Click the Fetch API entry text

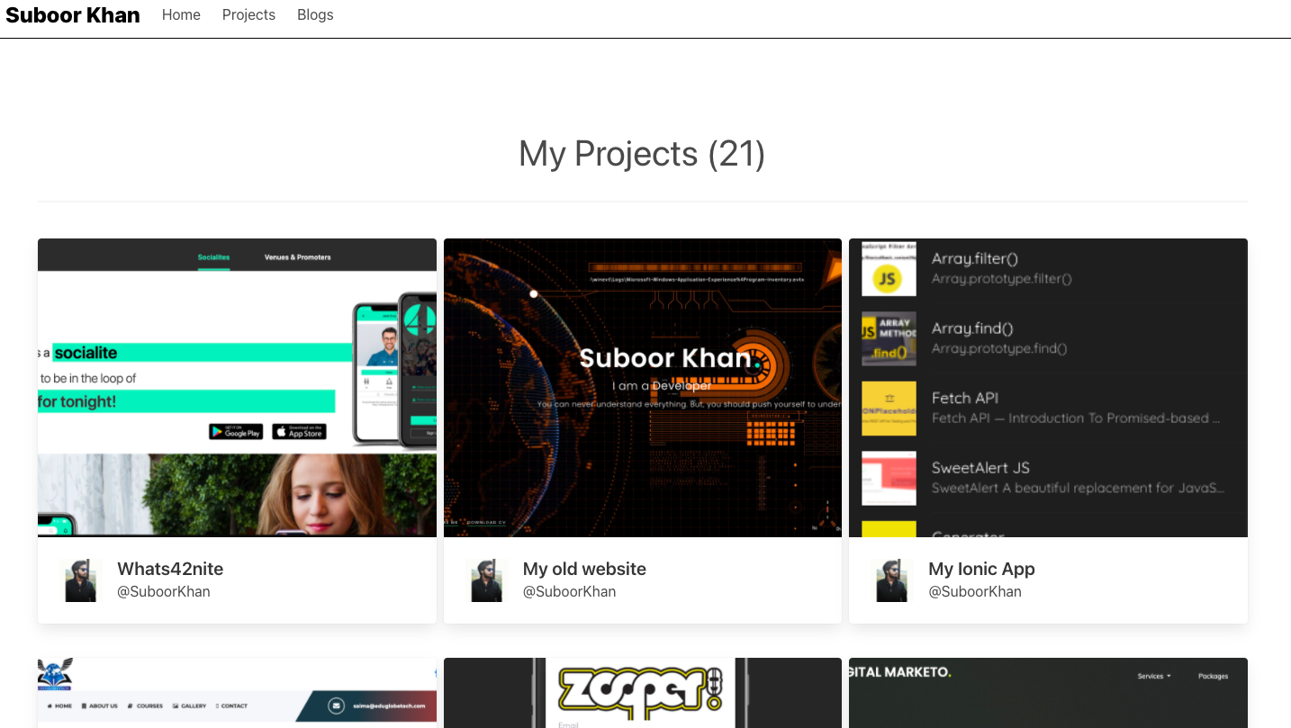click(1076, 408)
